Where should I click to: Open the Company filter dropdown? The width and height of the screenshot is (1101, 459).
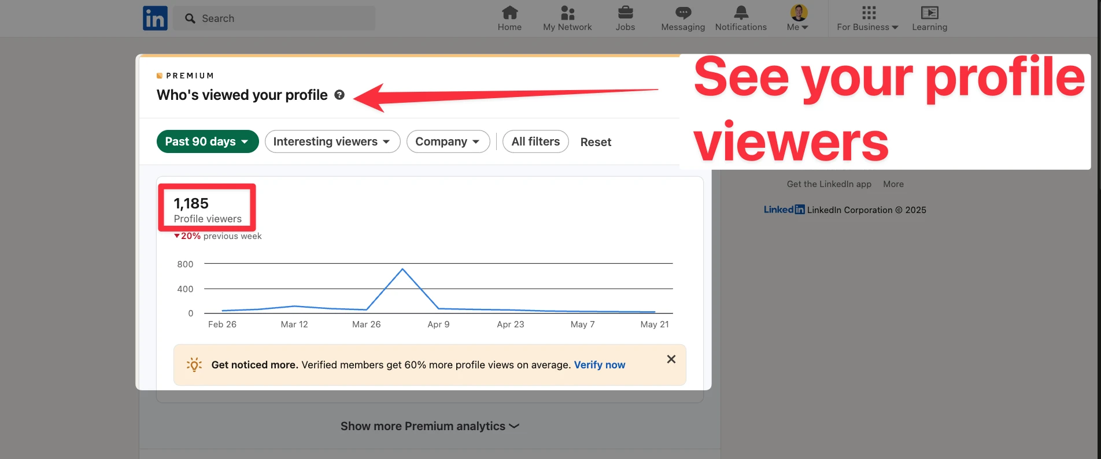(448, 141)
